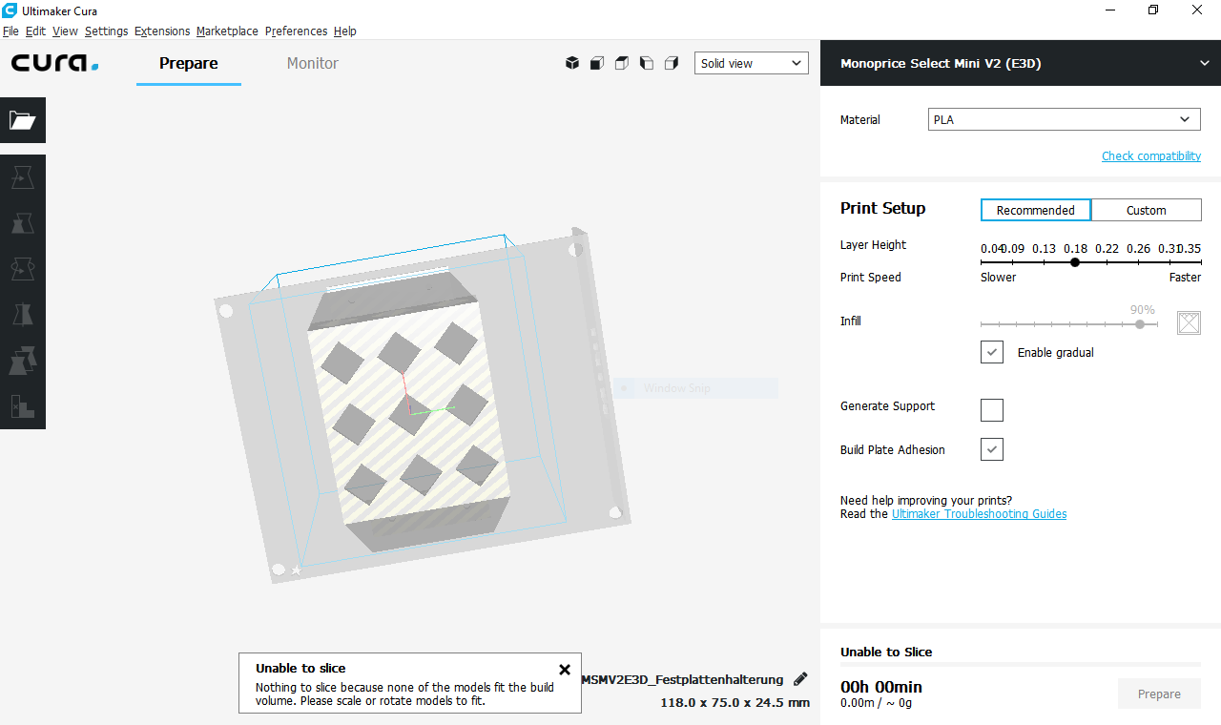Switch to left side camera view icon
This screenshot has height=725, width=1221.
point(647,63)
